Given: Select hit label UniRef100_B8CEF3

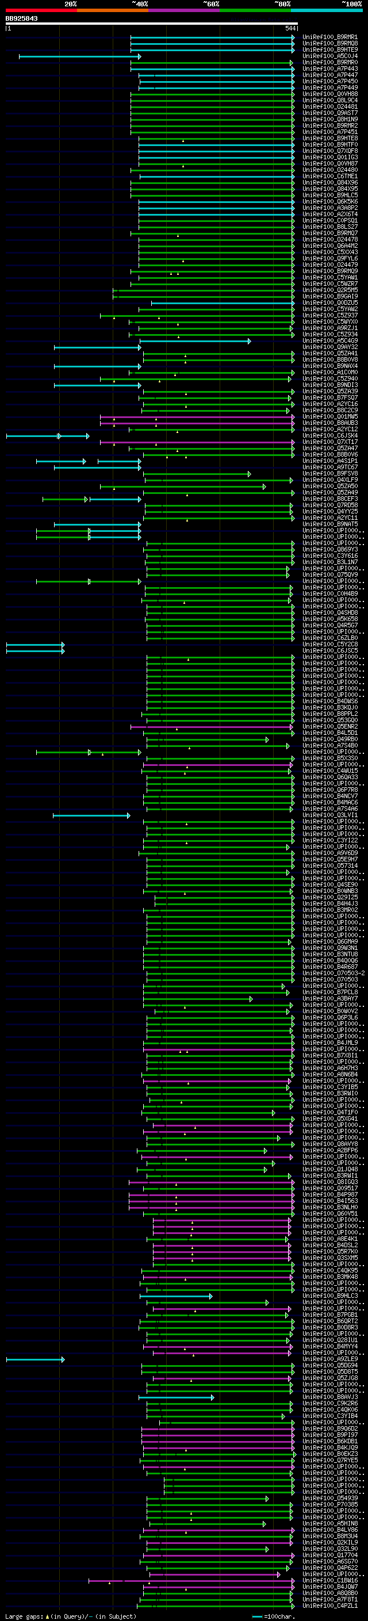Looking at the screenshot, I should [x=329, y=499].
